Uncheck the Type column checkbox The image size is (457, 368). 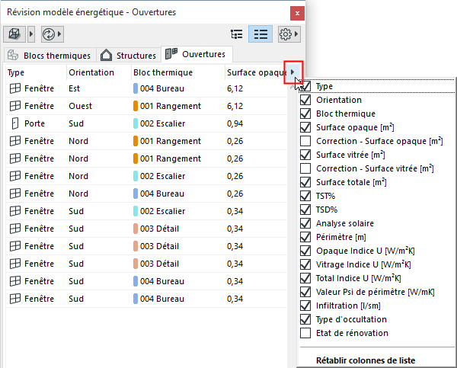(305, 86)
